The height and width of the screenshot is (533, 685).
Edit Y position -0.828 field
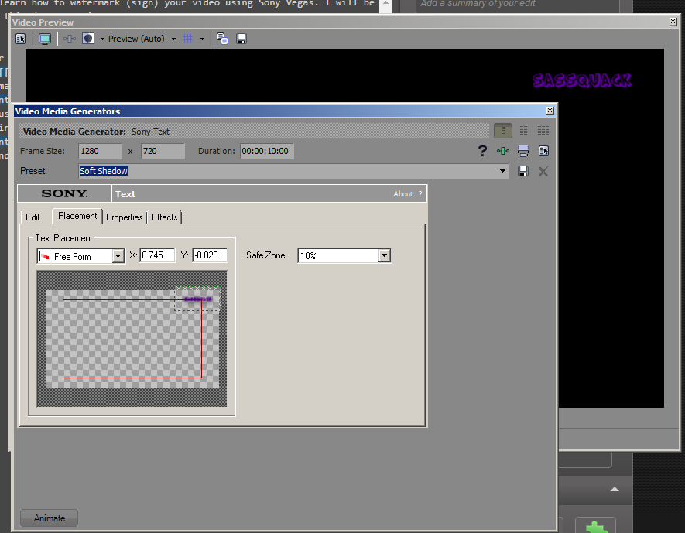(x=210, y=255)
